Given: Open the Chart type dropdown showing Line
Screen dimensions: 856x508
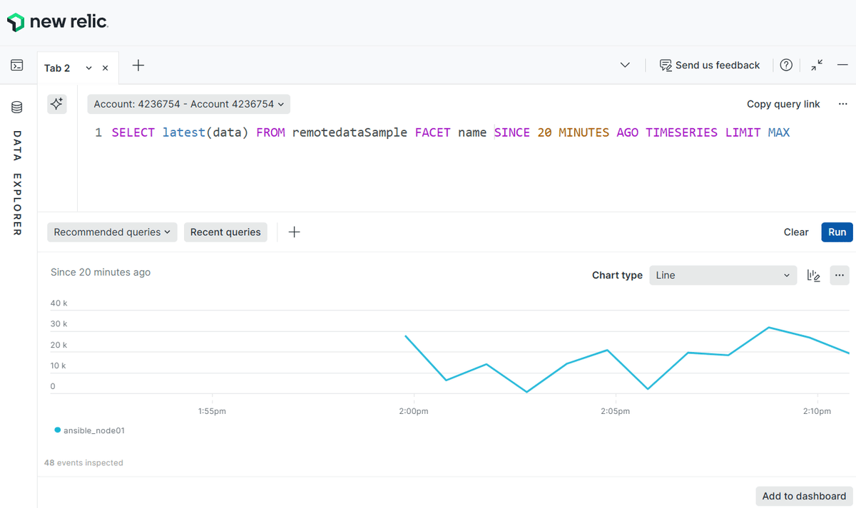Looking at the screenshot, I should tap(723, 275).
